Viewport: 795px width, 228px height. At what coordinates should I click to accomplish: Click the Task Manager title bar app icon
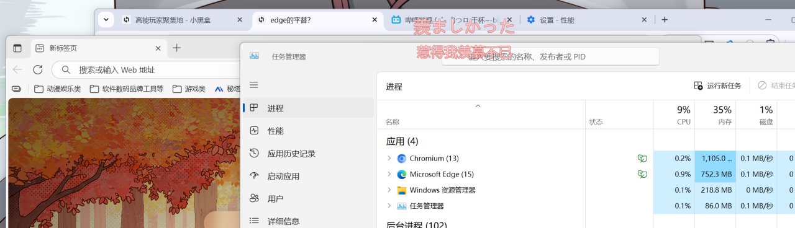click(x=254, y=56)
